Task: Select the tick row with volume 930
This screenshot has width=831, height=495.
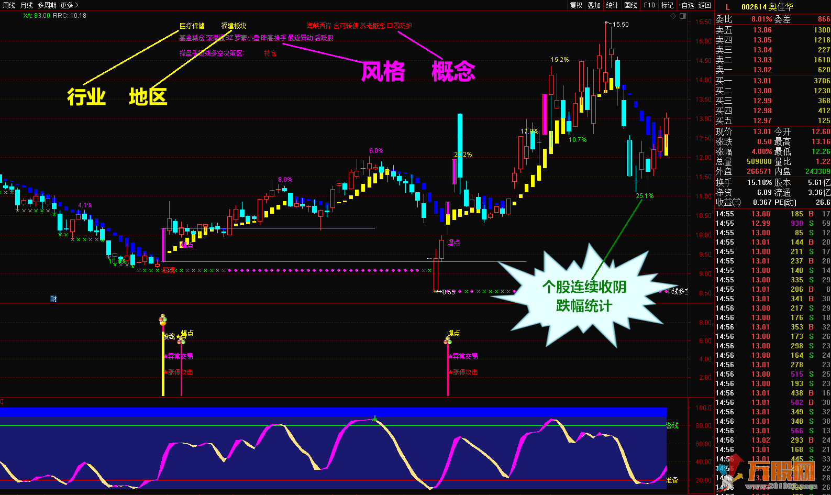Action: pyautogui.click(x=773, y=223)
